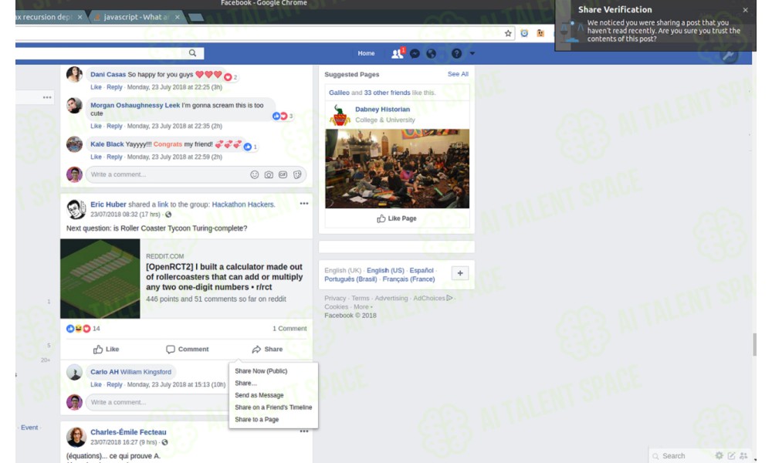772x463 pixels.
Task: View reactions count 14 on Eric's post
Action: tap(83, 329)
